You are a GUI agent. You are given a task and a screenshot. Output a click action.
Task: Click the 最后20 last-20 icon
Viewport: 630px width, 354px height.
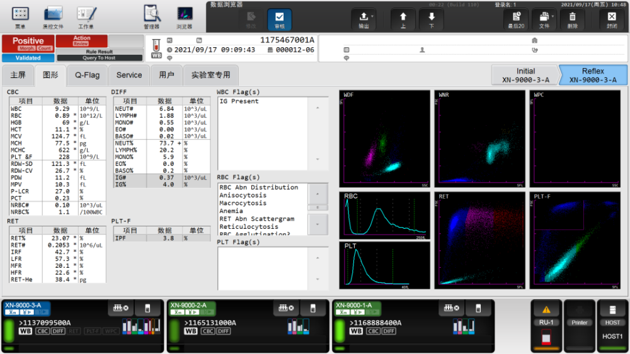517,19
